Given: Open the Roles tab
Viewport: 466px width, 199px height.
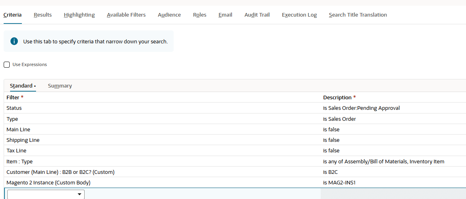Looking at the screenshot, I should click(200, 15).
